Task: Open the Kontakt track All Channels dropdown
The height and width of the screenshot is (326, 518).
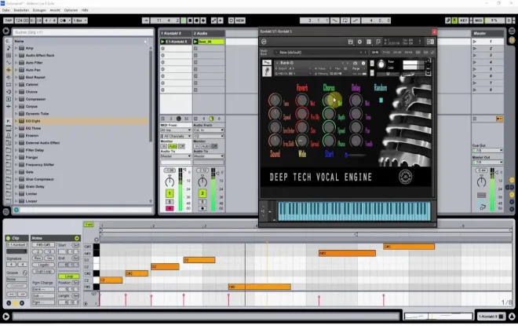Action: (x=176, y=136)
